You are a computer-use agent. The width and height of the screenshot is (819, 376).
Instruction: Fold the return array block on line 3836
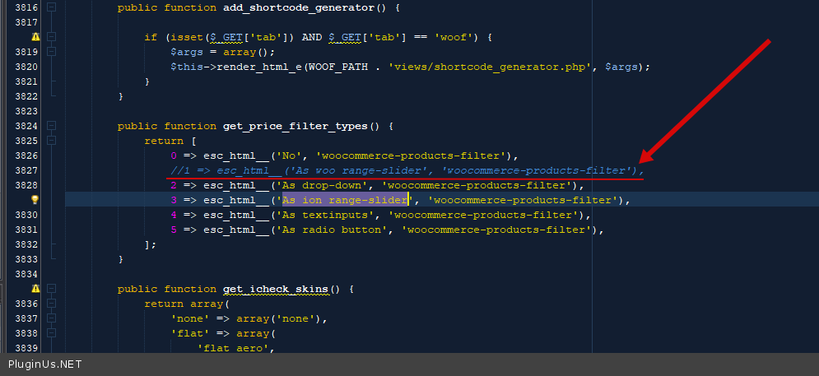pos(52,304)
